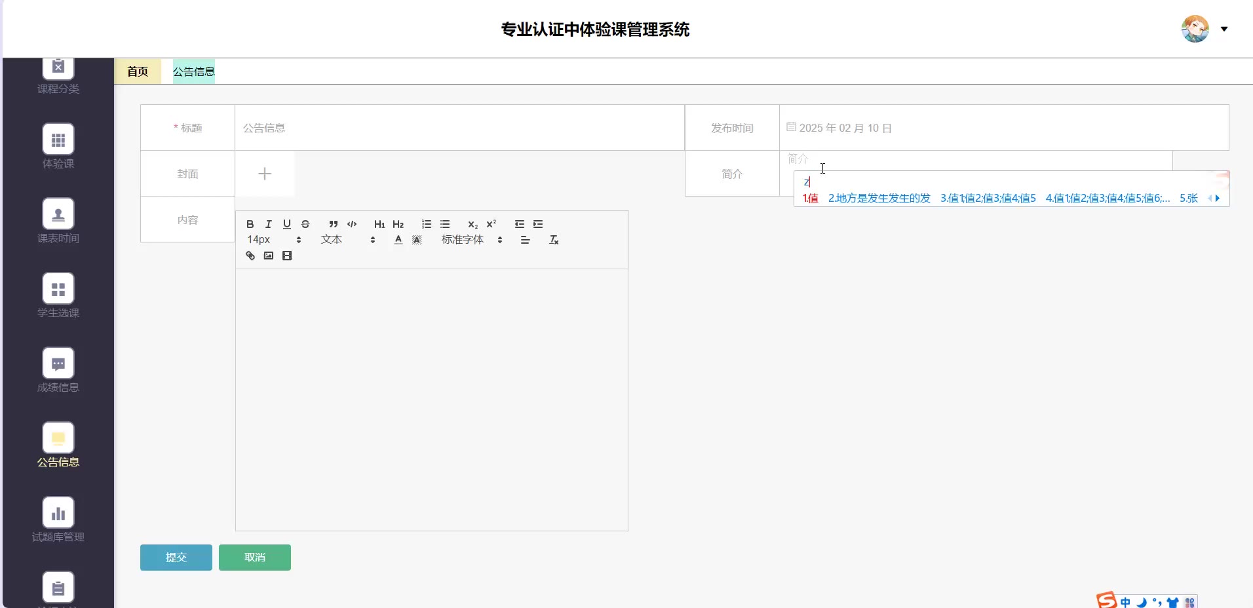Insert a video into the content editor
Viewport: 1253px width, 608px height.
coord(287,256)
